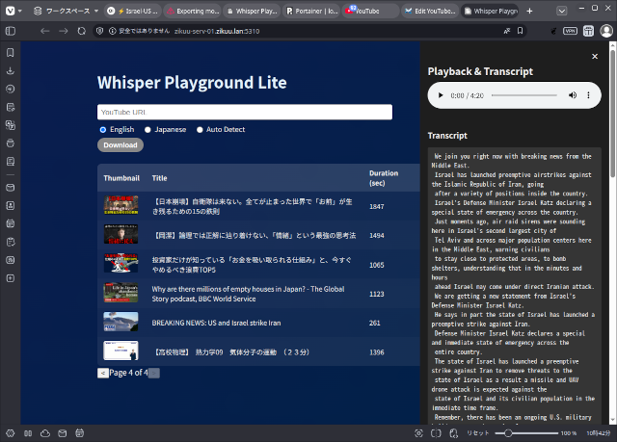617x442 pixels.
Task: Click the audio player play button
Action: (441, 96)
